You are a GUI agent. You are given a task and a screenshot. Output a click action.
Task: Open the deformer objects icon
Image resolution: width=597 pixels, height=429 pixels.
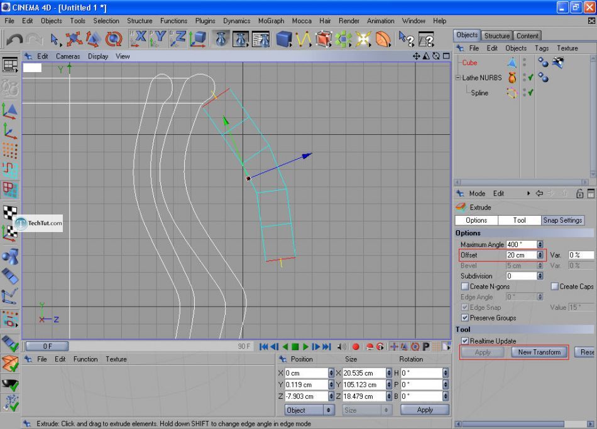(x=383, y=39)
